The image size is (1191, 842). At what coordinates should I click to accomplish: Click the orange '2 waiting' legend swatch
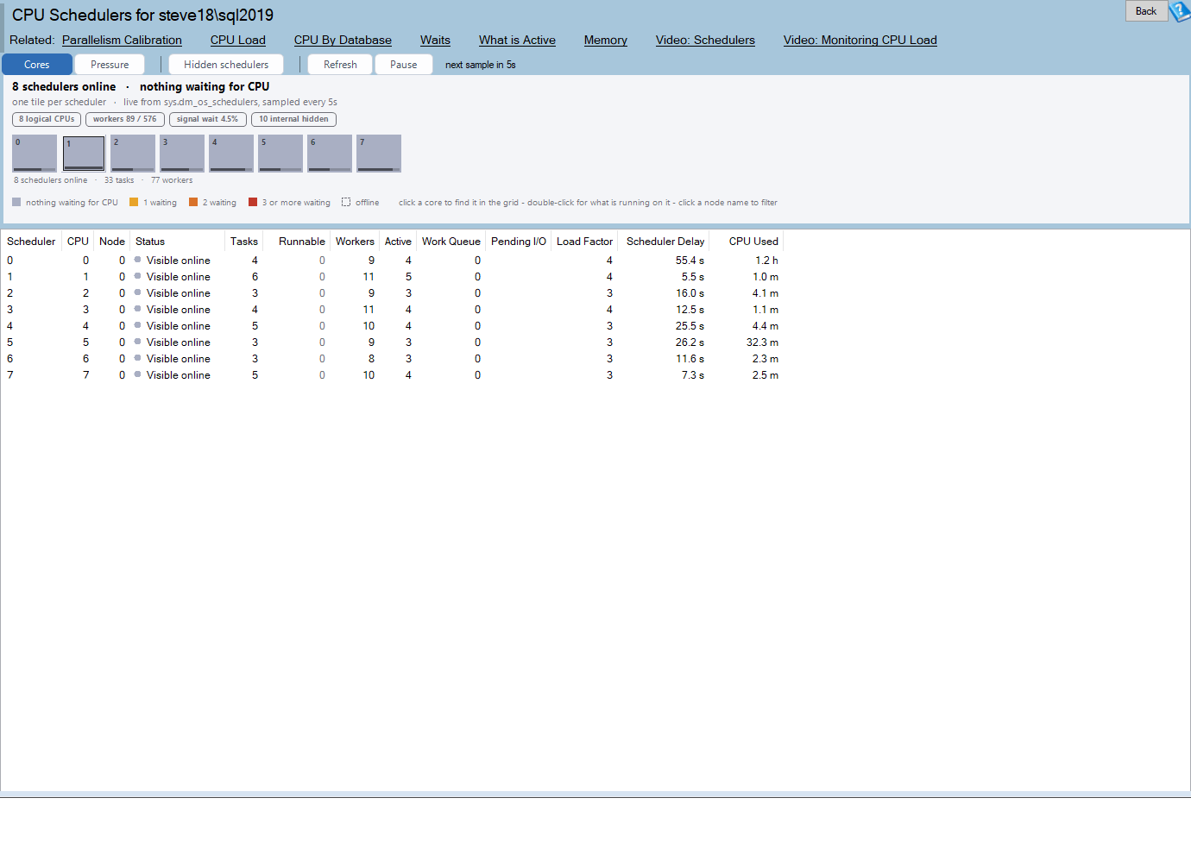pyautogui.click(x=193, y=202)
